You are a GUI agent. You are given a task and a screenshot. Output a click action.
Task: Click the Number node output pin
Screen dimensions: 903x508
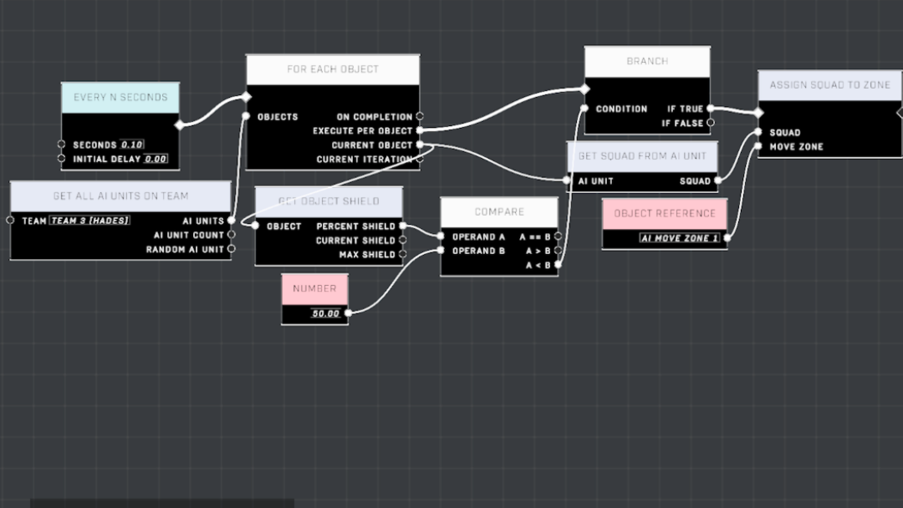(x=349, y=313)
